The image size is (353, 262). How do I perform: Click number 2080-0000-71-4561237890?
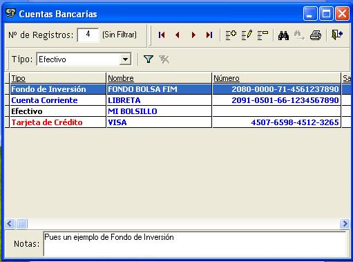click(285, 89)
